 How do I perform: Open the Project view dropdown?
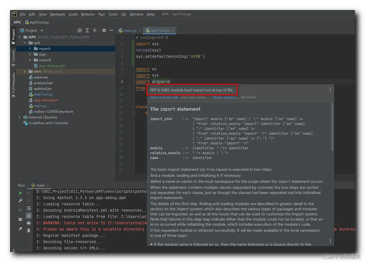pos(42,31)
